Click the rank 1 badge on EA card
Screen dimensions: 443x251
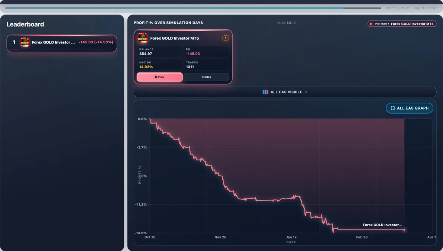click(x=226, y=38)
